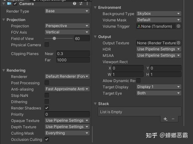Collapse the Projection section
The image size is (193, 144).
tap(4, 19)
